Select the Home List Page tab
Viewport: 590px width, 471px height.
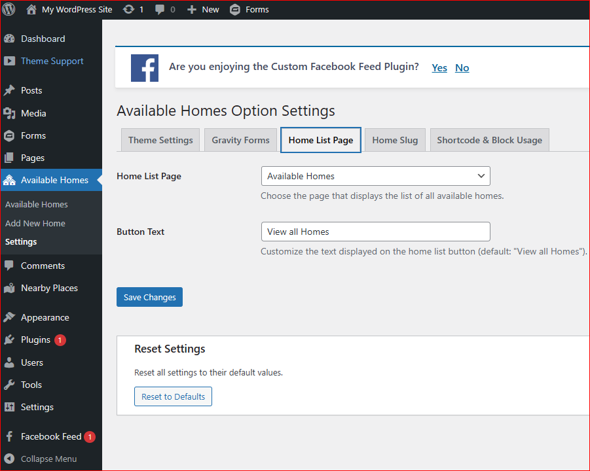pos(321,140)
